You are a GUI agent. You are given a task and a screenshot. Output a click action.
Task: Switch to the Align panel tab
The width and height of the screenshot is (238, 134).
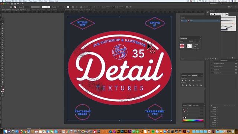pyautogui.click(x=189, y=76)
